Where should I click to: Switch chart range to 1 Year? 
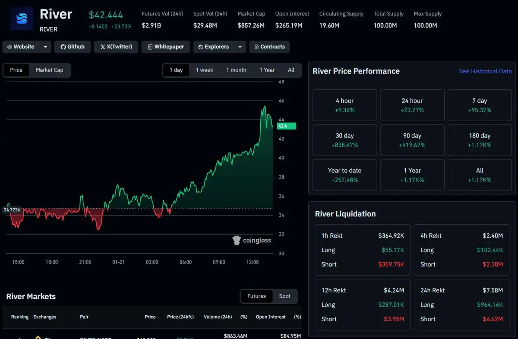click(x=267, y=70)
